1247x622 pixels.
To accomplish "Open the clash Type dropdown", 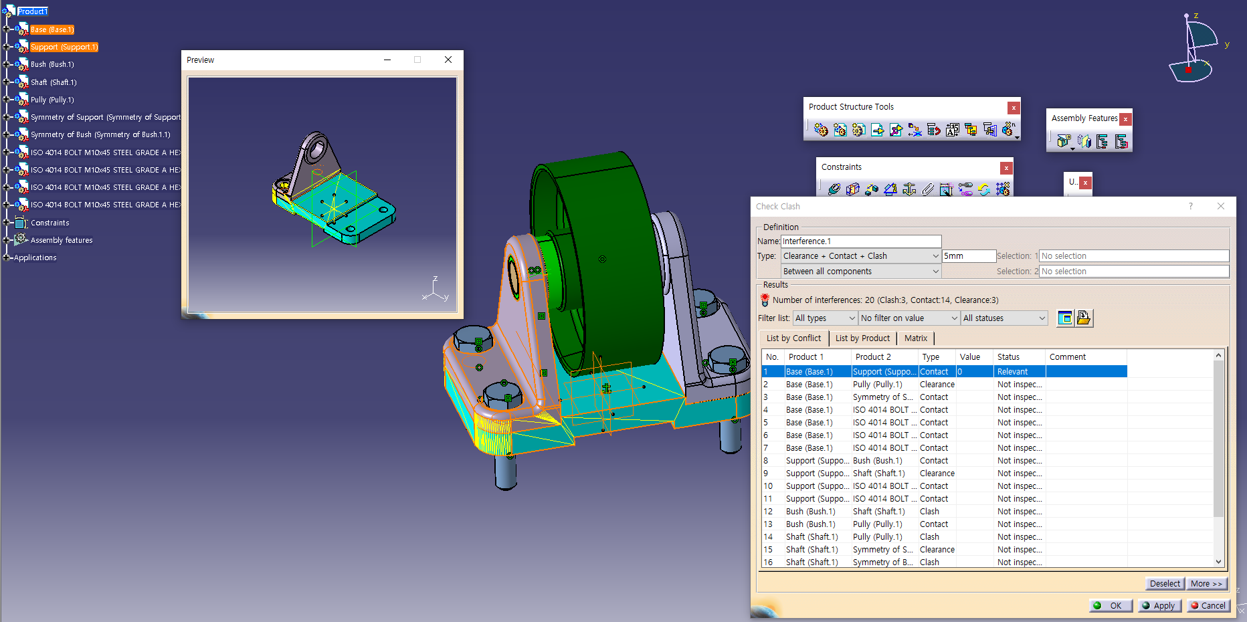I will pos(861,256).
